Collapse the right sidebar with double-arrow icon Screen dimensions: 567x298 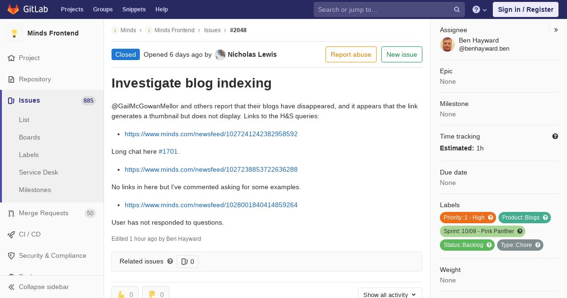pyautogui.click(x=556, y=30)
